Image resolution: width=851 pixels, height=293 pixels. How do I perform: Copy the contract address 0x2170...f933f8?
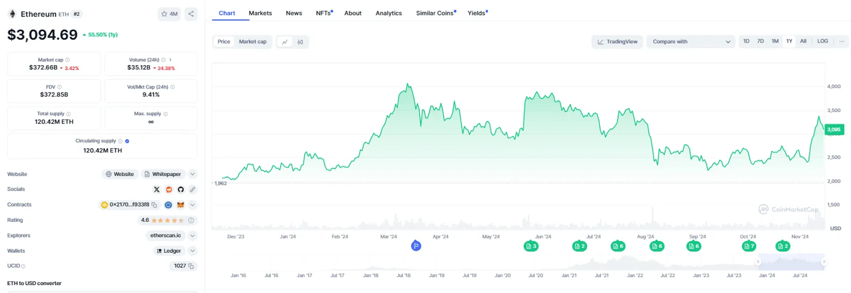point(154,205)
